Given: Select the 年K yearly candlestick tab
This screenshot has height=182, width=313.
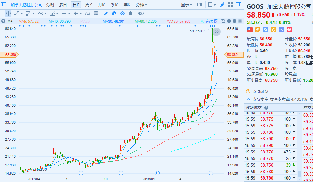Looking at the screenshot, I should point(127,5).
